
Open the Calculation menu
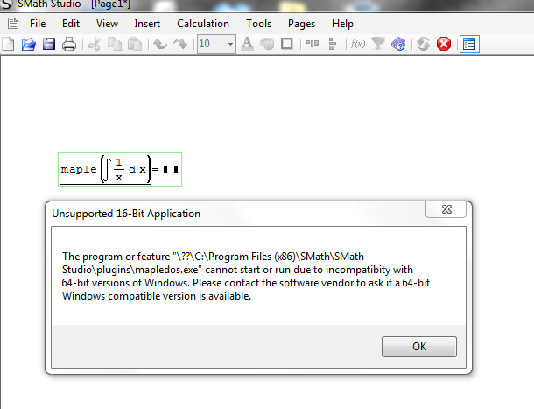[203, 24]
